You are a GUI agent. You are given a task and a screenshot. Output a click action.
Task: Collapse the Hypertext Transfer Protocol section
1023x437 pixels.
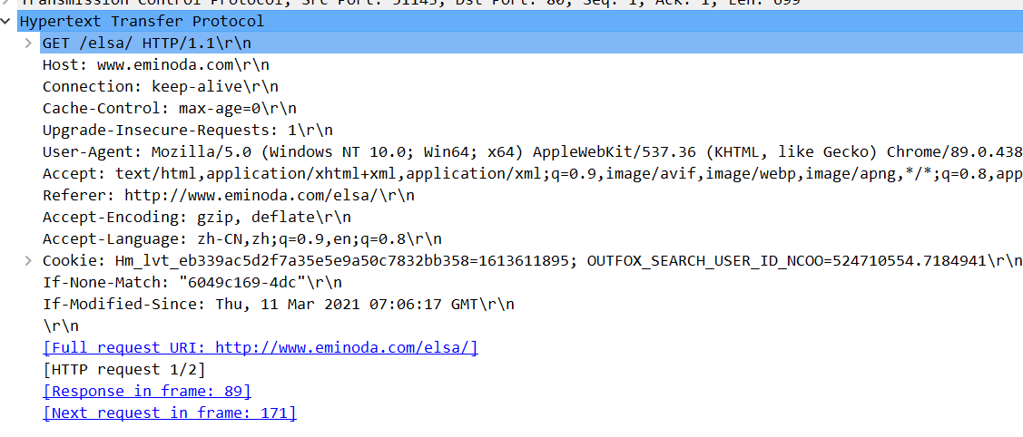tap(5, 21)
